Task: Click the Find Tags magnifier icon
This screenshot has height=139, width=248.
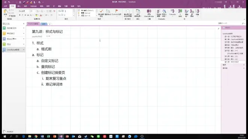Action: tap(108, 11)
